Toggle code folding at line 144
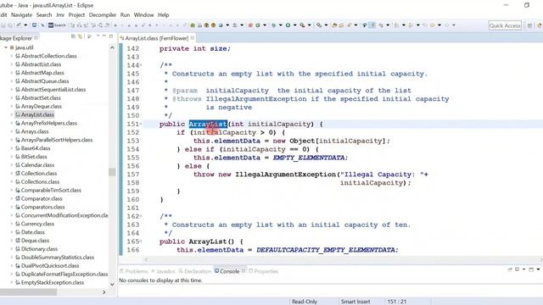Image resolution: width=543 pixels, height=305 pixels. tap(142, 65)
